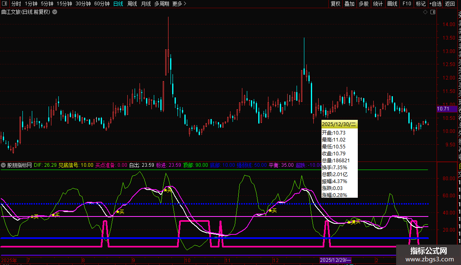Viewport: 461px width, 265px height.
Task: Open the 标记 mark tool
Action: click(421, 4)
